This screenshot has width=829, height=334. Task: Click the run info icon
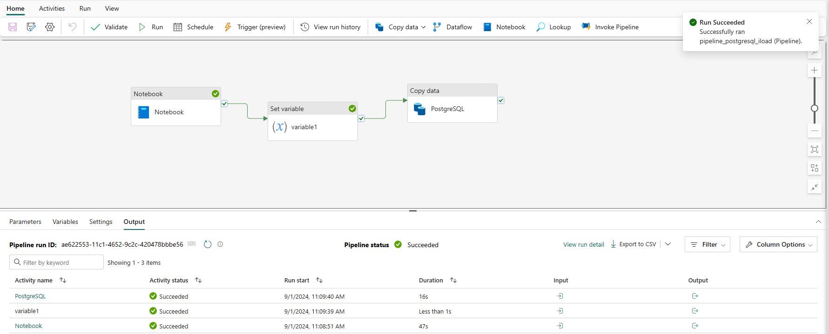(220, 244)
